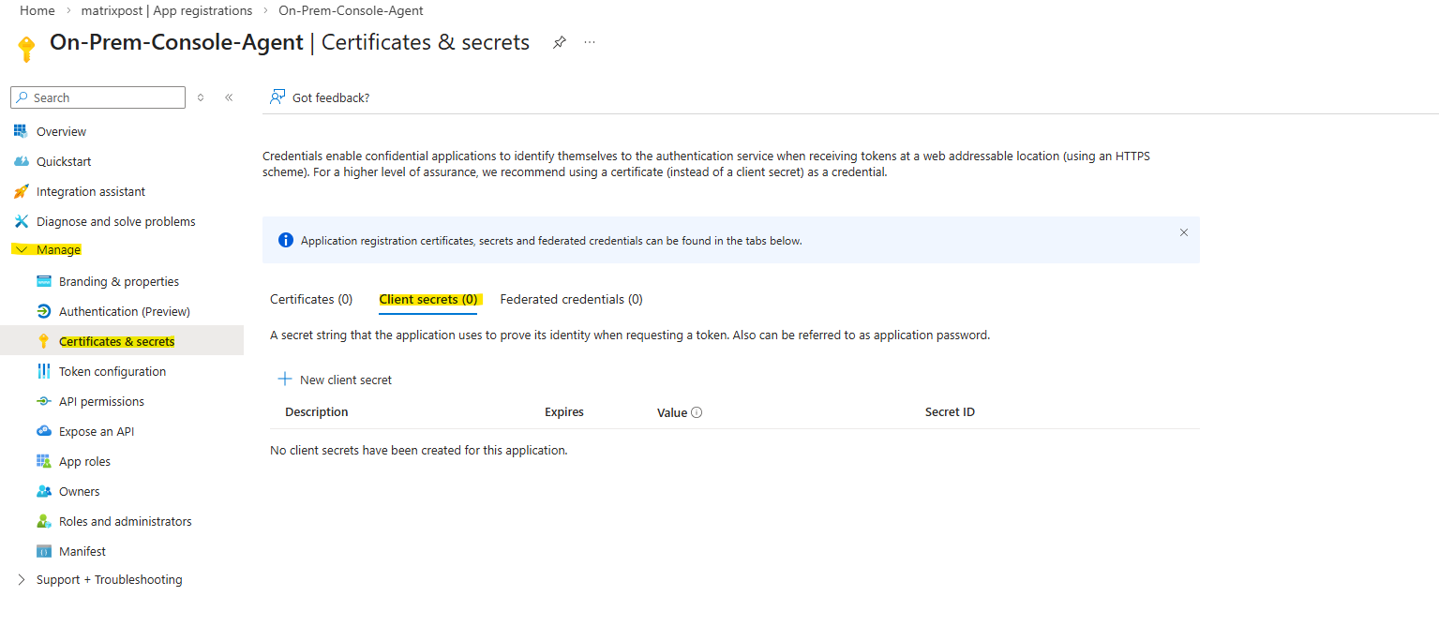Click the blue info icon in the banner
1439x626 pixels.
tap(286, 240)
